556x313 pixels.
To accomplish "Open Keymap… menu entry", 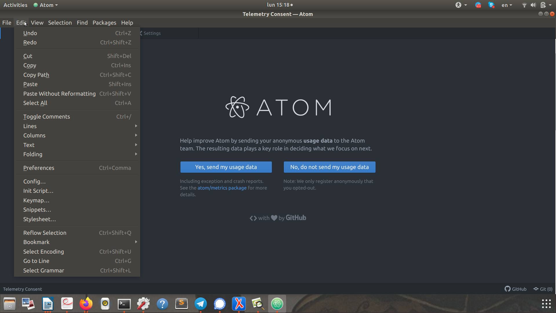I will pyautogui.click(x=77, y=200).
